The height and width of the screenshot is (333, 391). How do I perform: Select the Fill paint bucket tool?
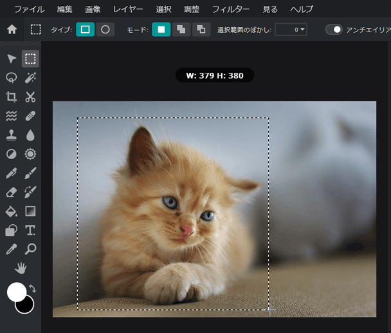coord(12,211)
